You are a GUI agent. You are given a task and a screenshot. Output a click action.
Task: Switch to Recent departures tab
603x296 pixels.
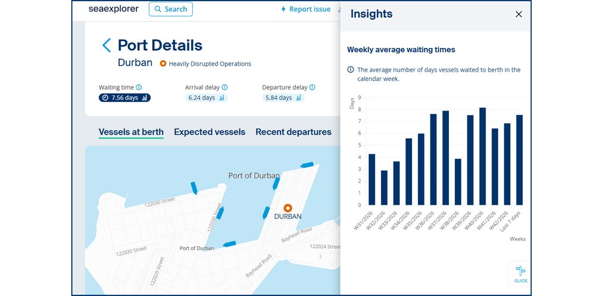click(293, 132)
